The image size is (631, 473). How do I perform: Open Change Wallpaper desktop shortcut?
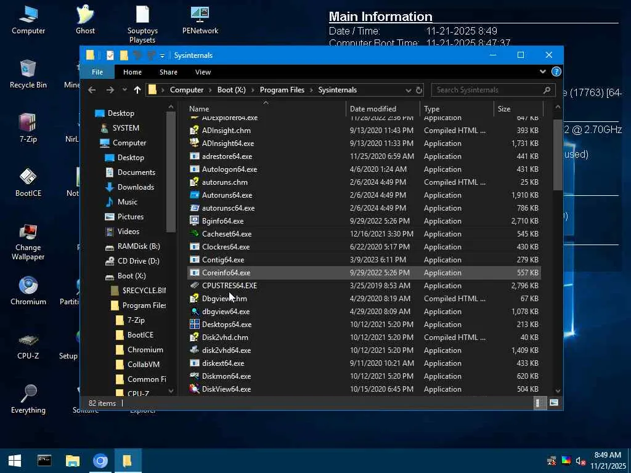28,241
